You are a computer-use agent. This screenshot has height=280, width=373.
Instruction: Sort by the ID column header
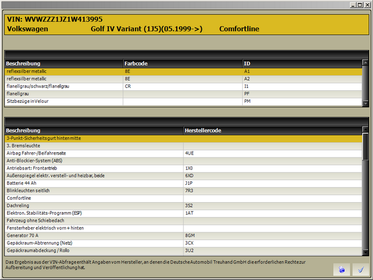coord(302,64)
